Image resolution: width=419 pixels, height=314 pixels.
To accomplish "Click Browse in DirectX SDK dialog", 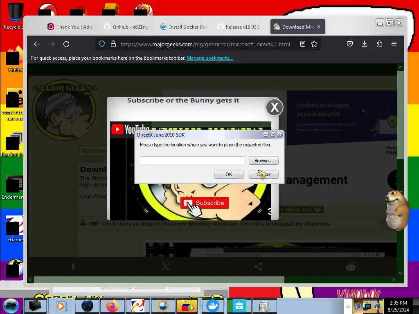I will click(x=264, y=160).
